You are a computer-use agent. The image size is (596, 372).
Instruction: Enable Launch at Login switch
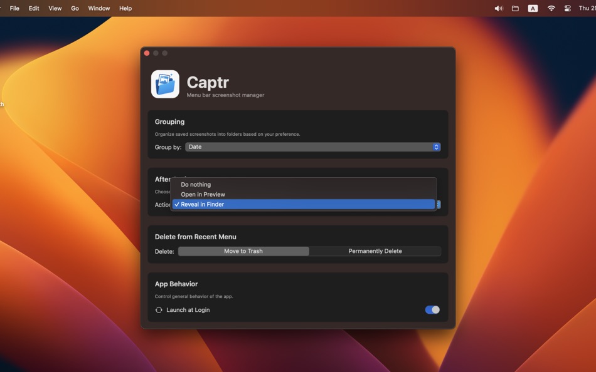[432, 309]
